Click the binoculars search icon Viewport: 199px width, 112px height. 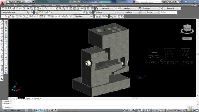163,2
